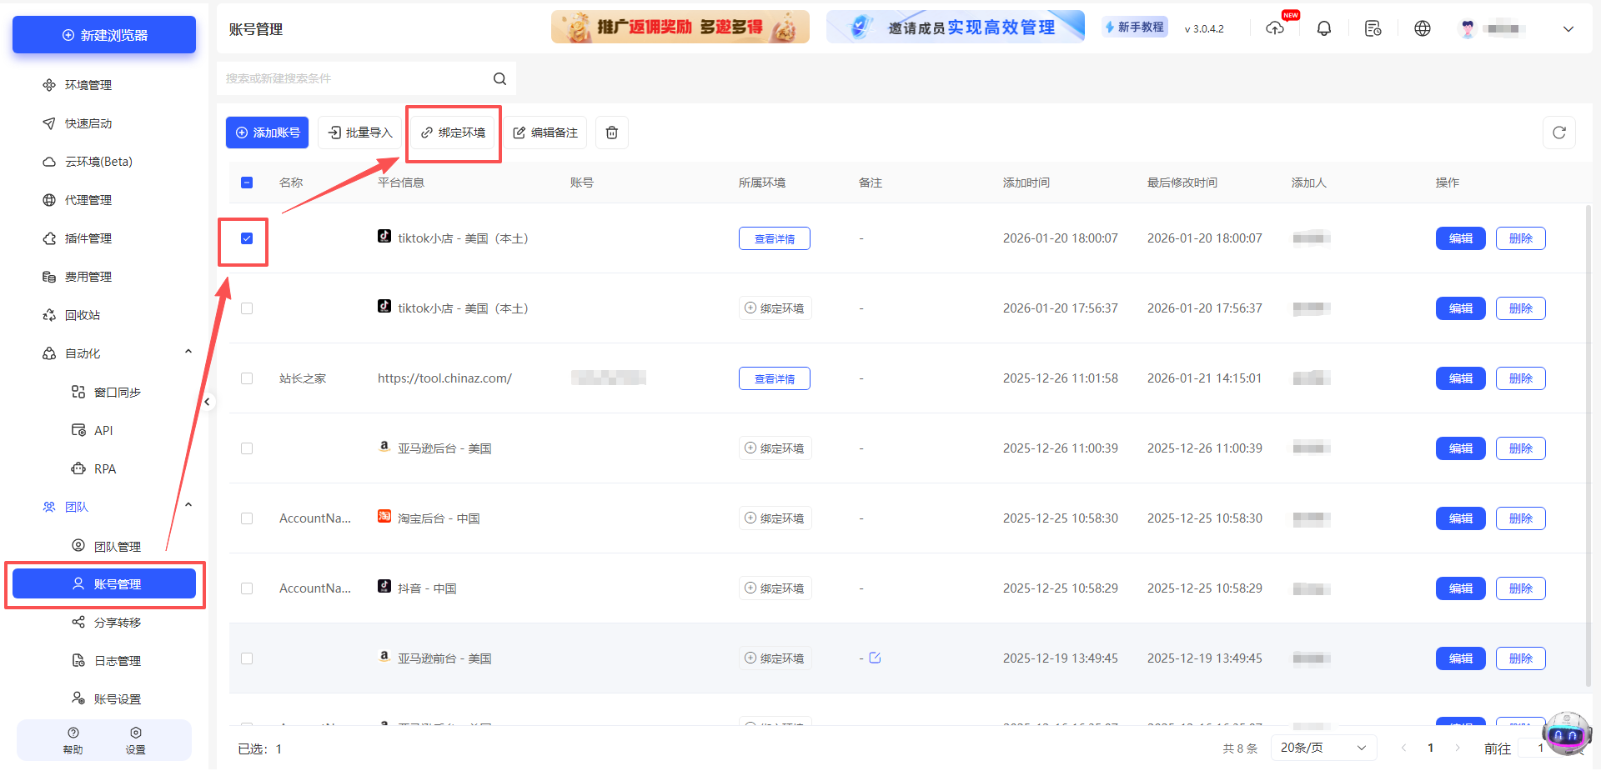
Task: Click the edit remark pencil on Amazon row
Action: point(875,658)
